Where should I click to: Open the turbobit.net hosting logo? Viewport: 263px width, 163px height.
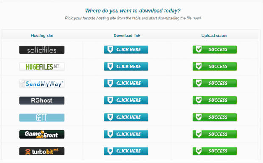coord(42,151)
